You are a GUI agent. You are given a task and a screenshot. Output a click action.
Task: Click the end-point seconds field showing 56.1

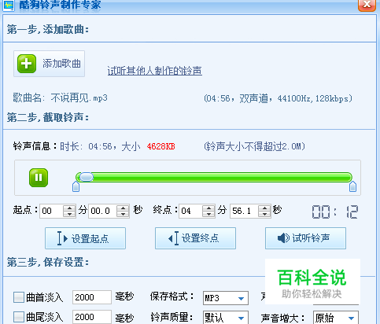click(244, 211)
